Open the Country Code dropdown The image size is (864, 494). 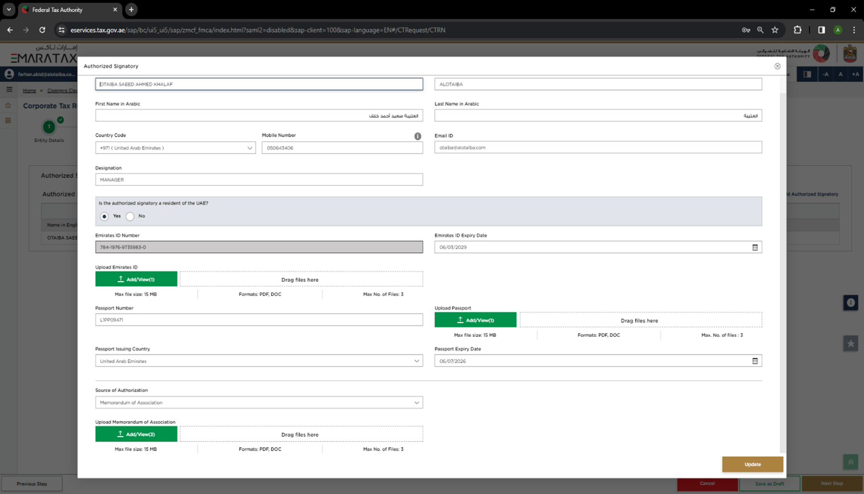175,148
